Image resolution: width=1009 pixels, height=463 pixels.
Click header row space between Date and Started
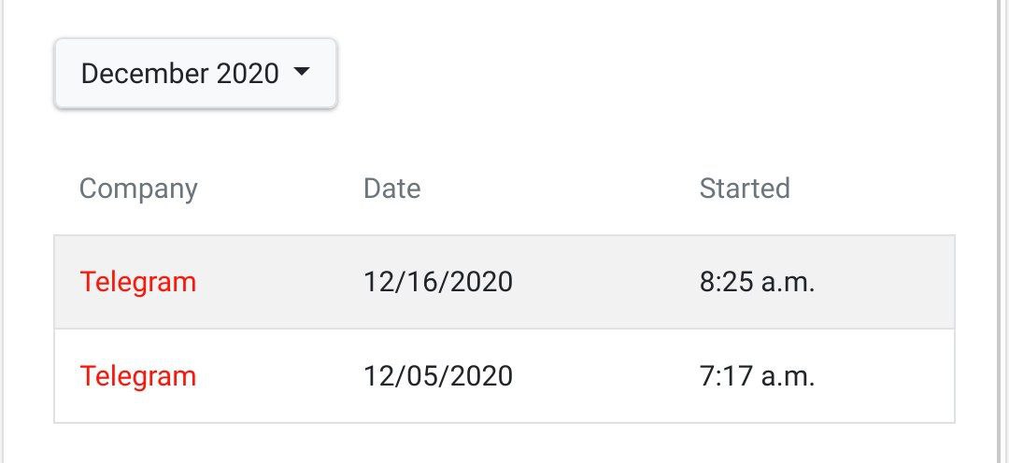[560, 189]
